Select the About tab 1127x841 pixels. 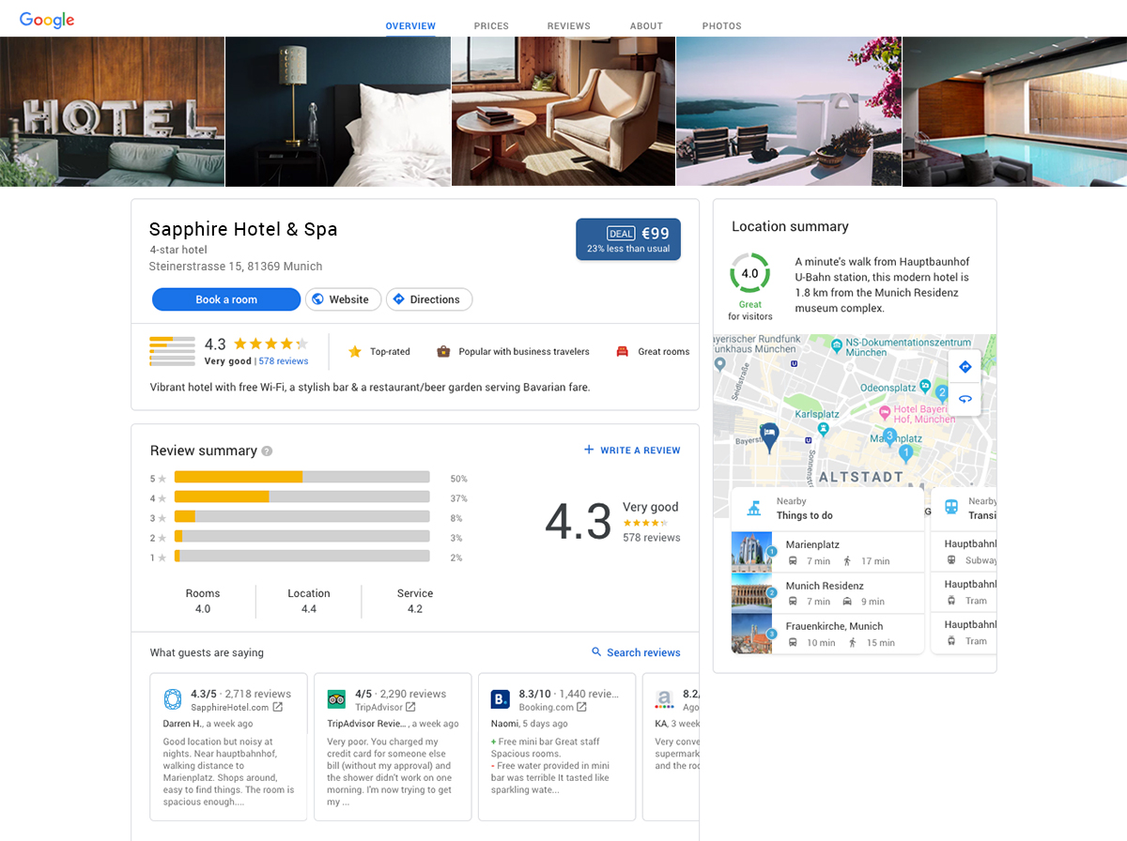point(646,26)
